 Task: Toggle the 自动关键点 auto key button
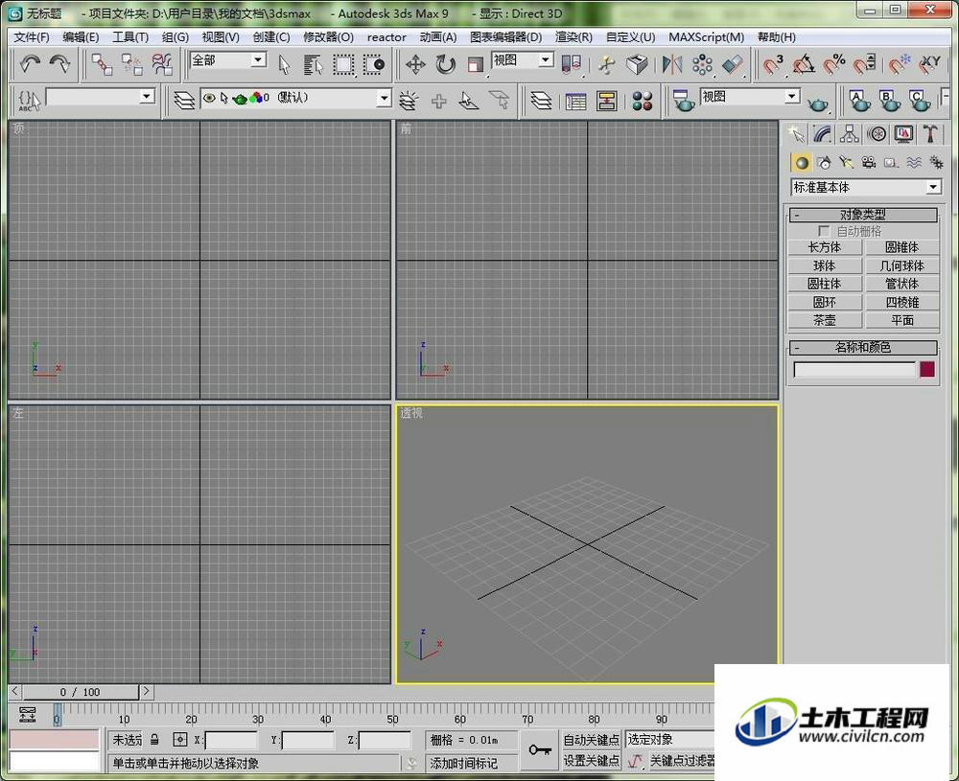(x=591, y=740)
